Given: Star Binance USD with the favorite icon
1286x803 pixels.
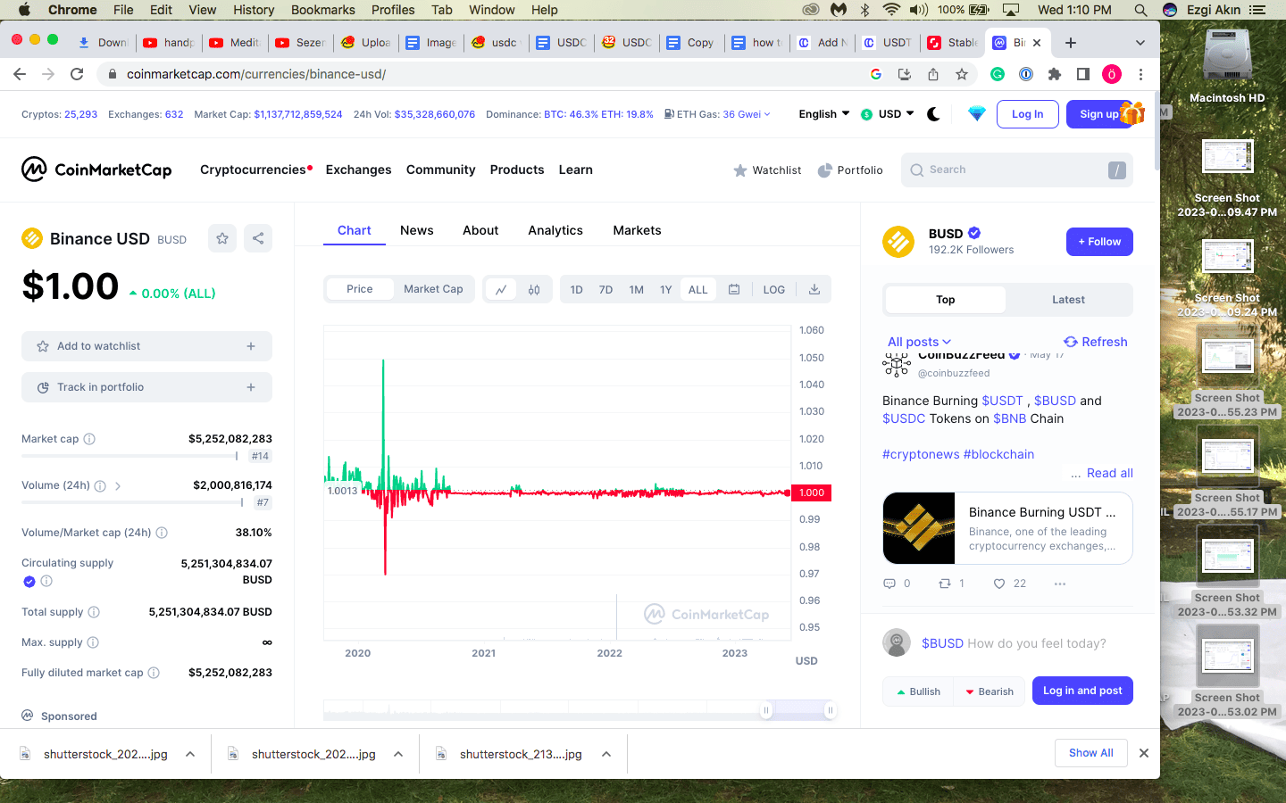Looking at the screenshot, I should point(222,238).
